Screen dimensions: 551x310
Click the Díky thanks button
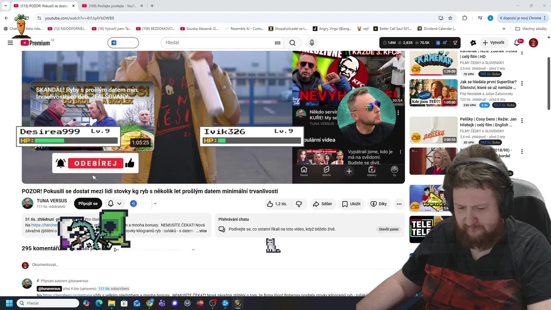(x=379, y=204)
